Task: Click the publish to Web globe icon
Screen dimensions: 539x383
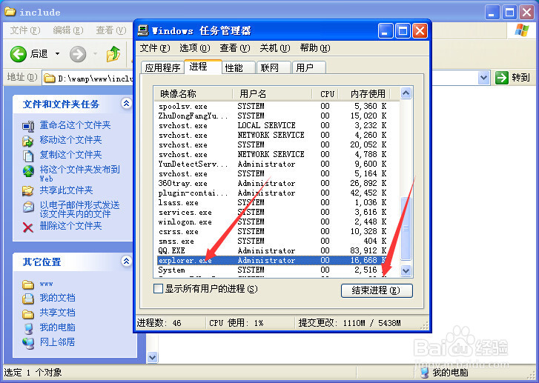Action: tap(28, 170)
